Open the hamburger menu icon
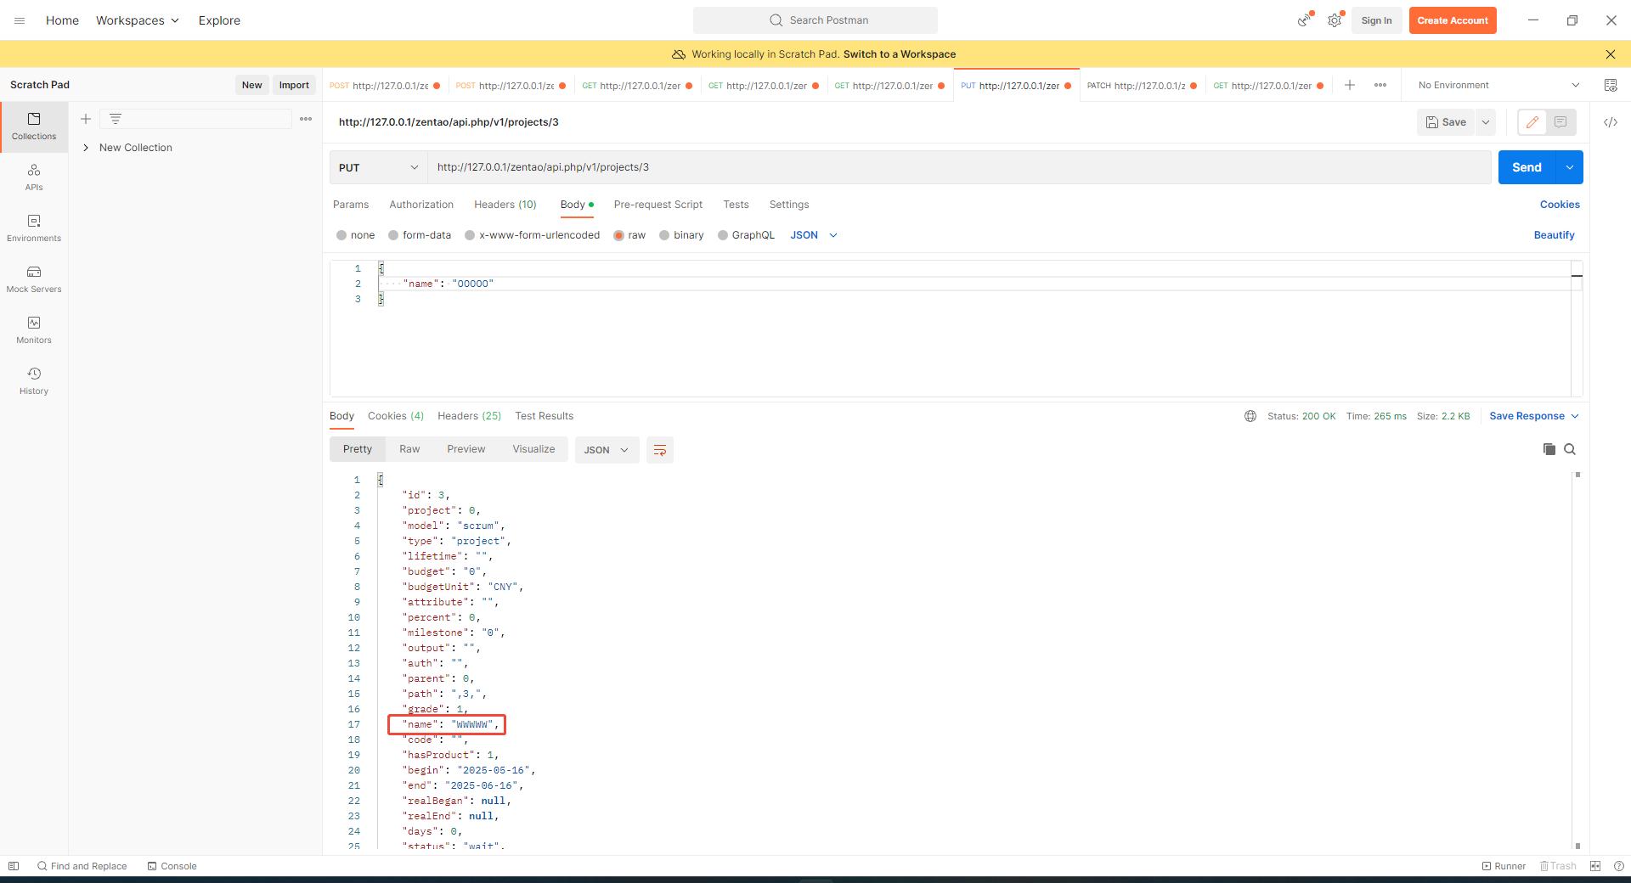Viewport: 1631px width, 883px height. (x=20, y=20)
